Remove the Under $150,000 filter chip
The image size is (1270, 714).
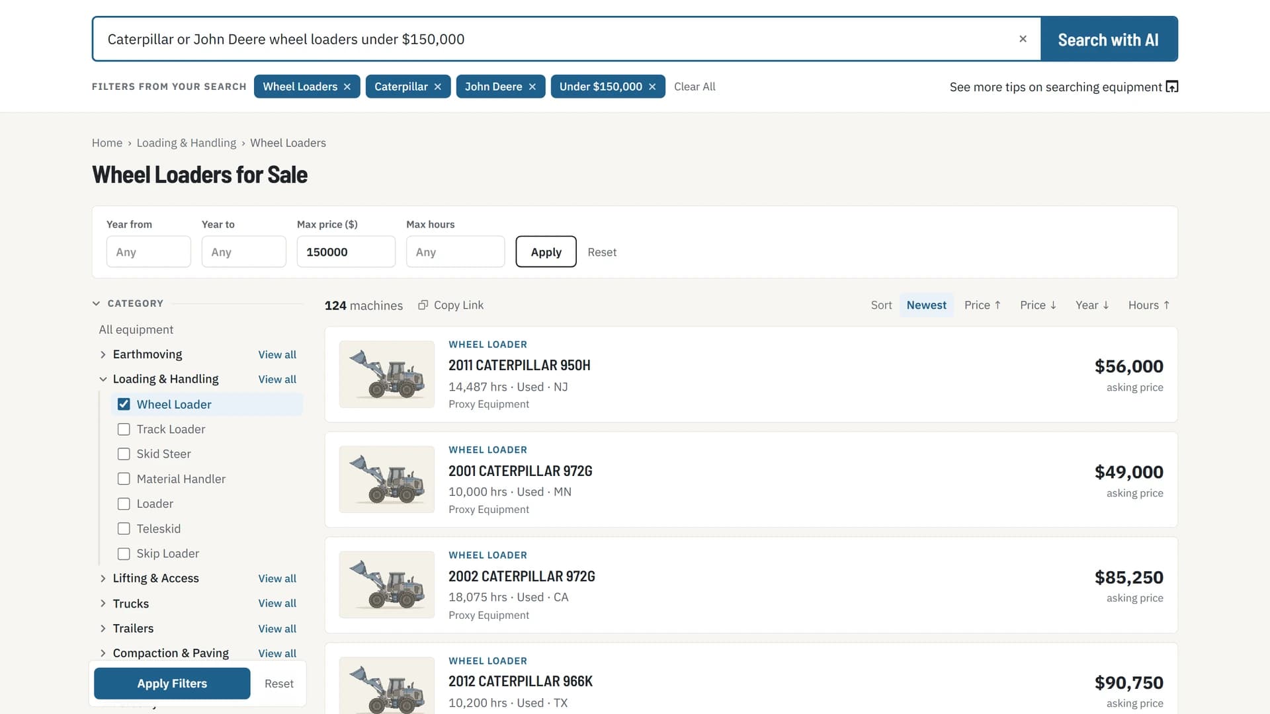[x=652, y=87]
